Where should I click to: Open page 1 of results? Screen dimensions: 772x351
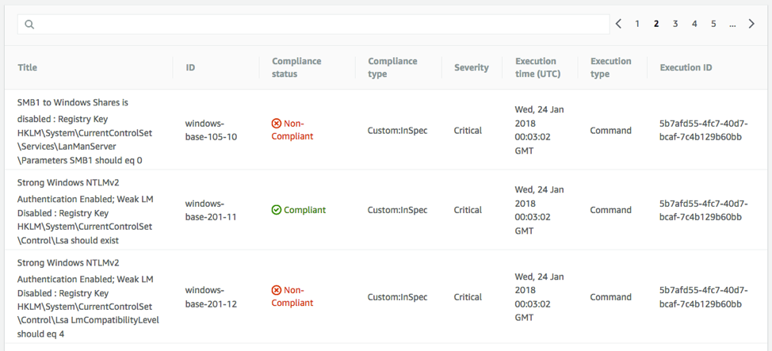[x=637, y=24]
